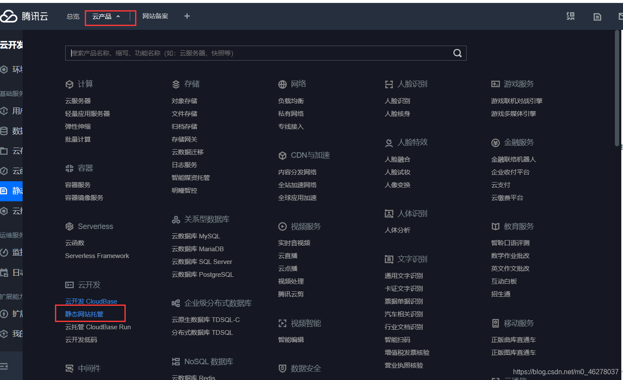Open 静态网站托管 link
The image size is (623, 380).
84,314
